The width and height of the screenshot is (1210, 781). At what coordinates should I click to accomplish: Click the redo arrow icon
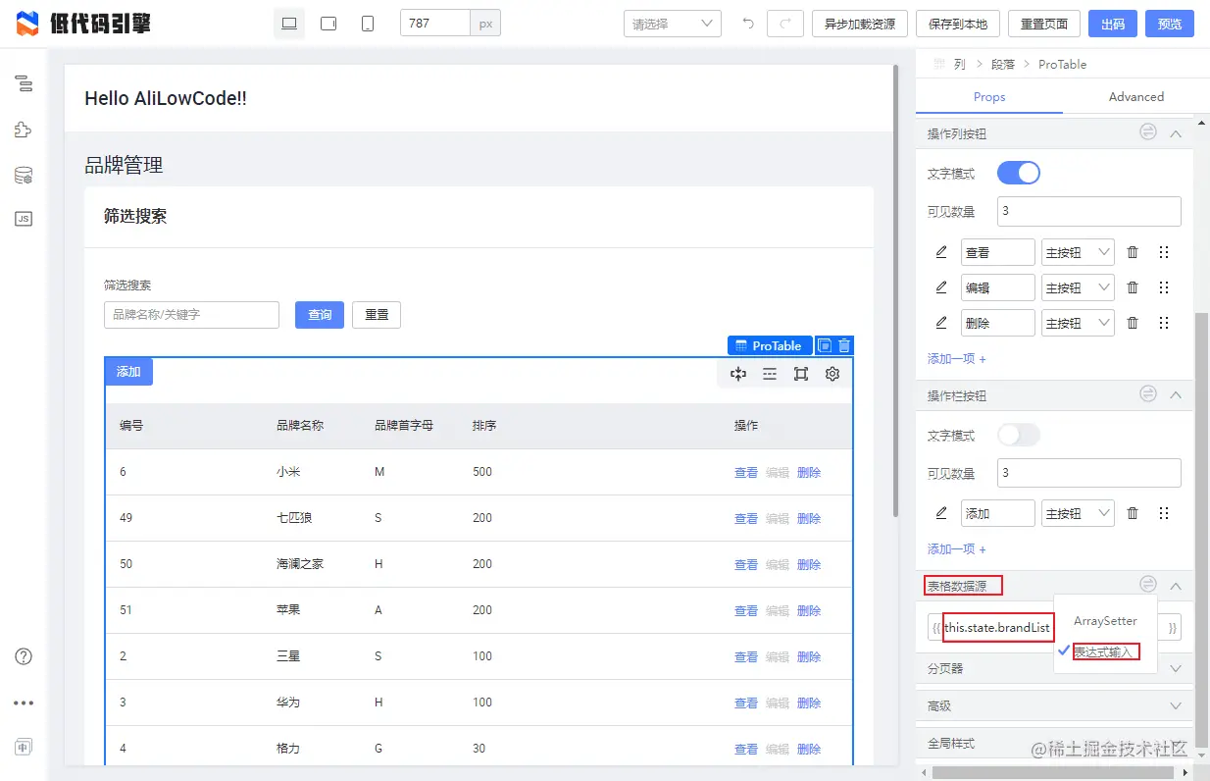785,24
